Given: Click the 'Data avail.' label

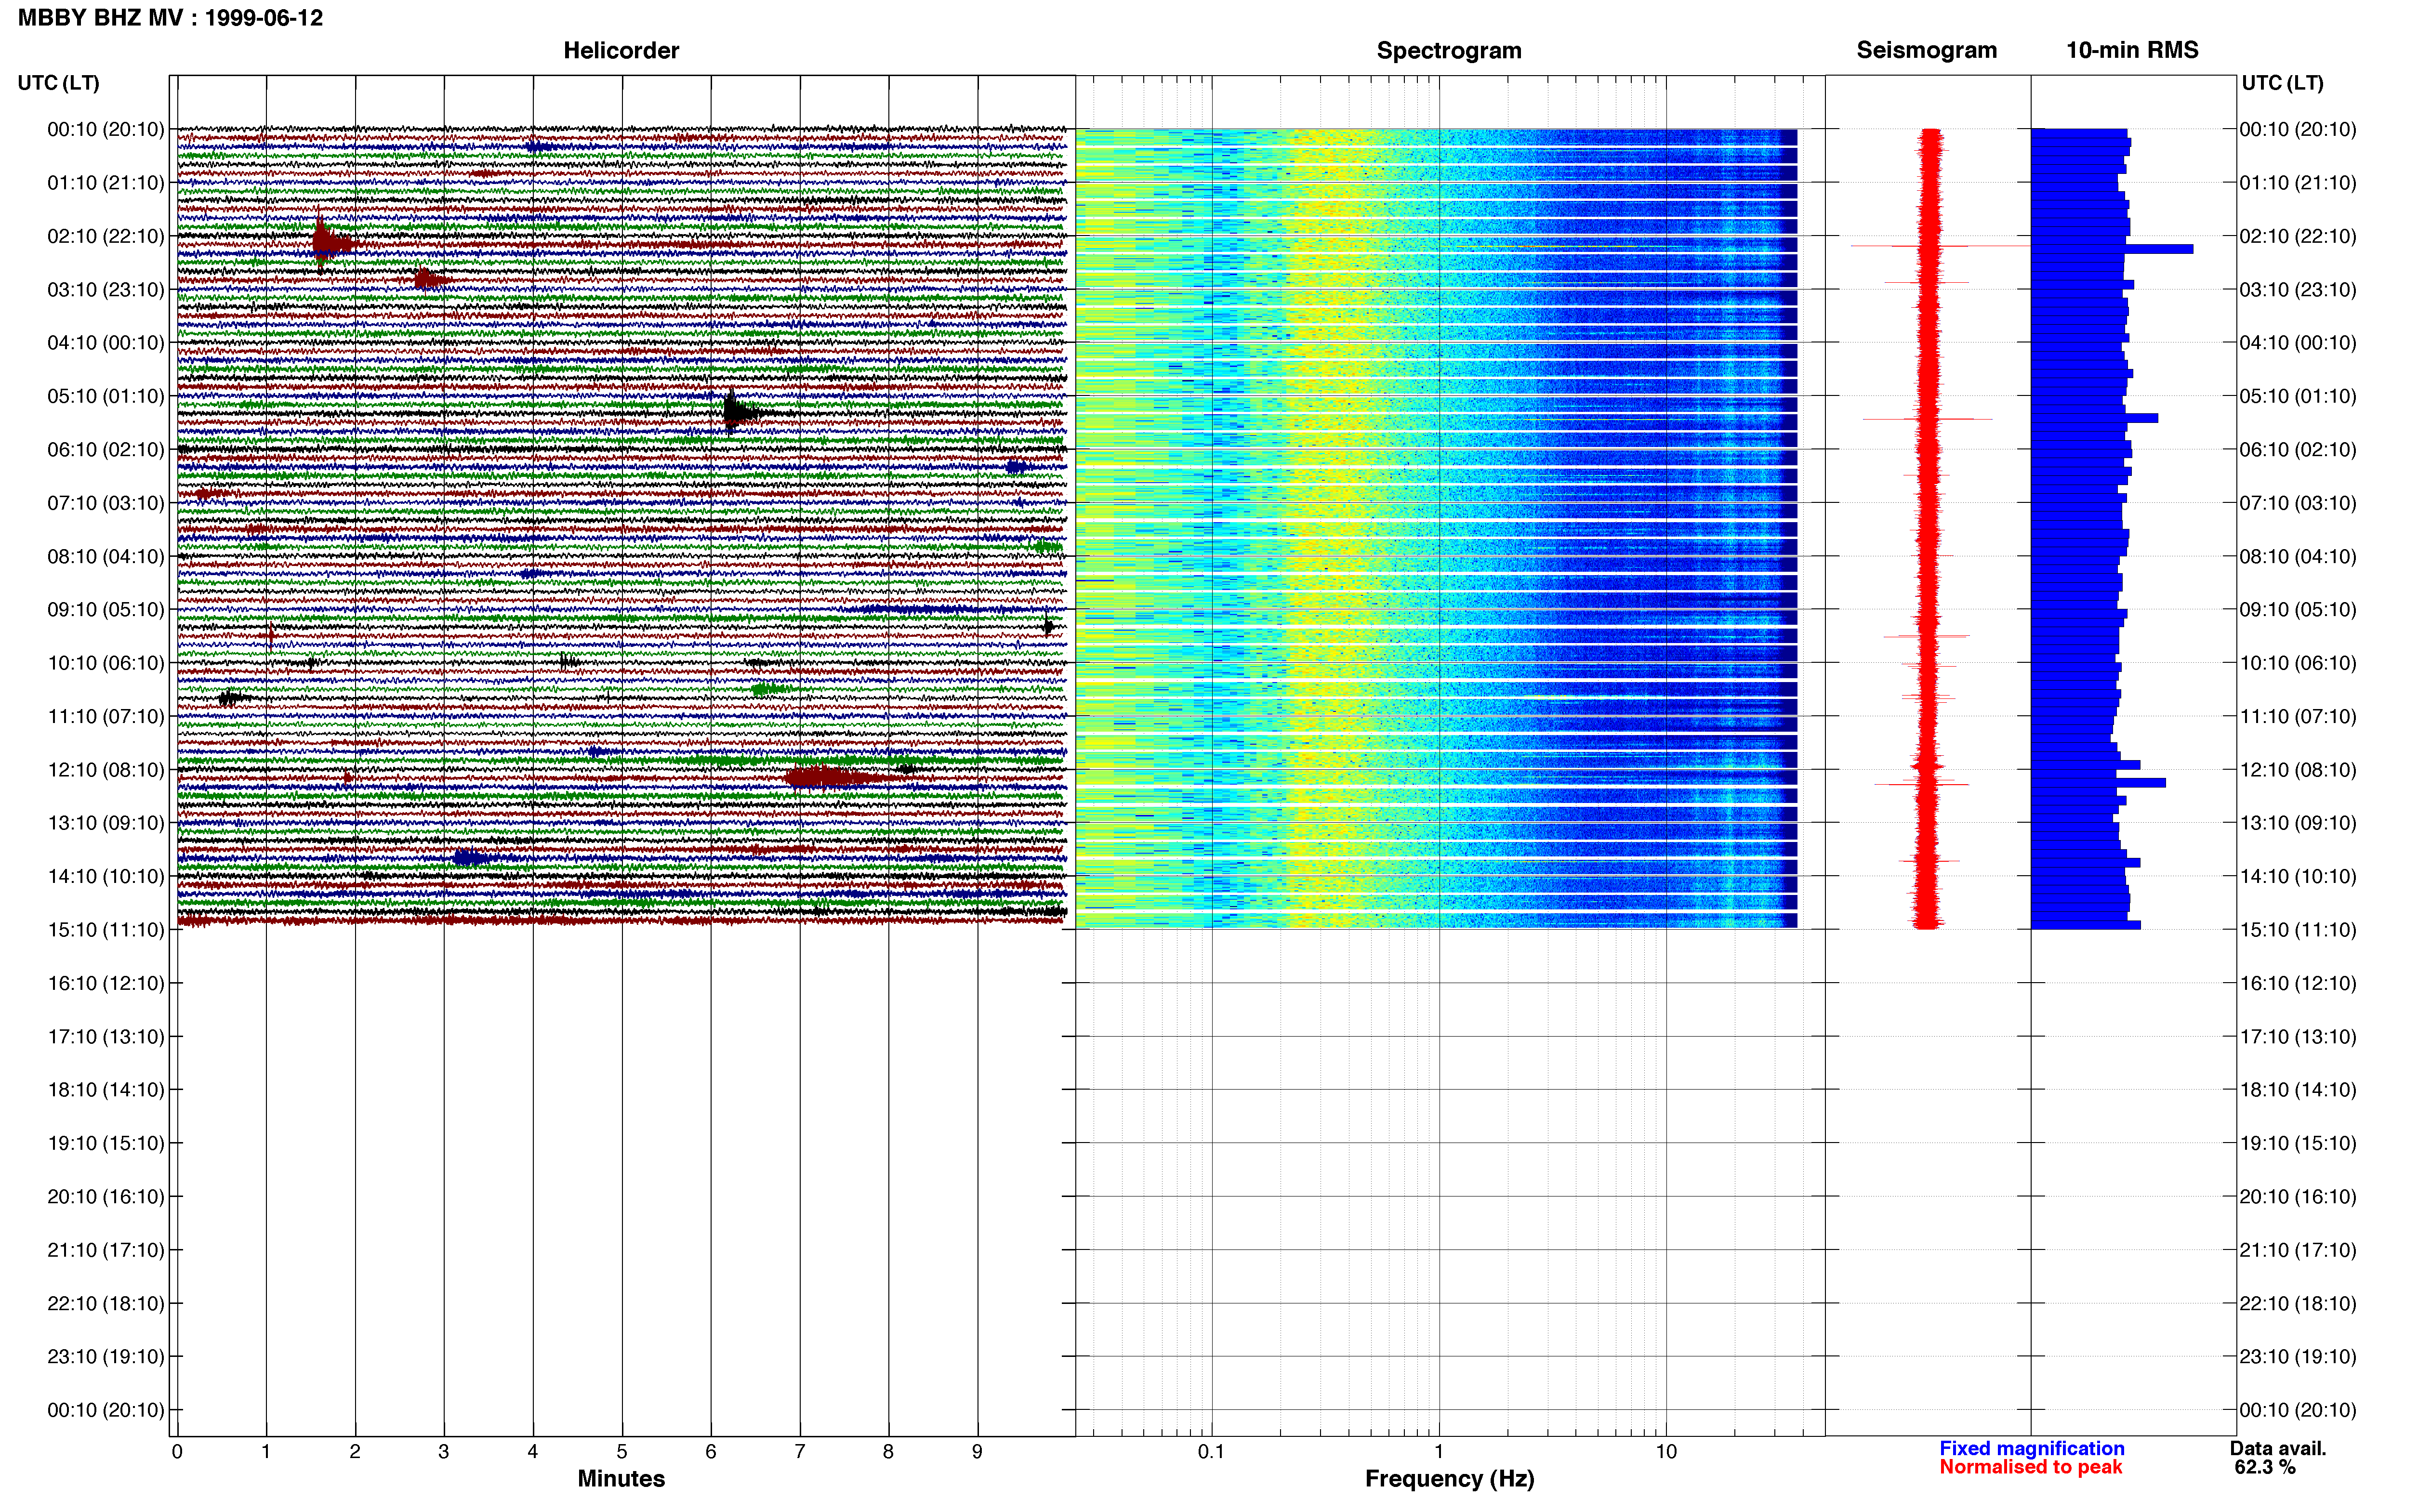Looking at the screenshot, I should tap(2278, 1448).
